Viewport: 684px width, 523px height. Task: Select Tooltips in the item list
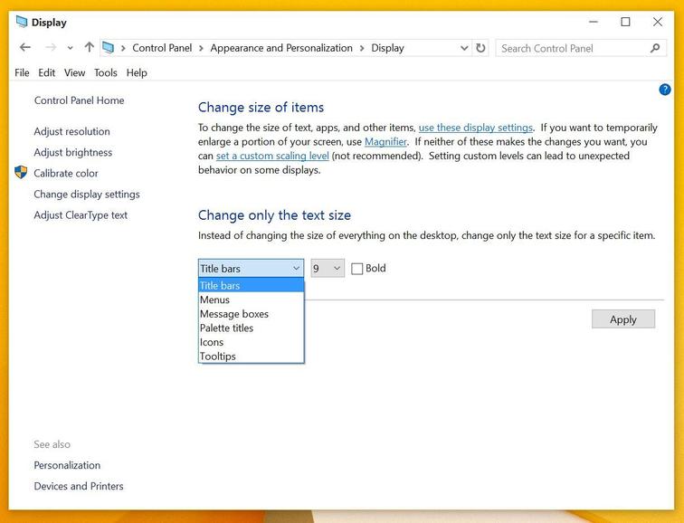pos(251,356)
